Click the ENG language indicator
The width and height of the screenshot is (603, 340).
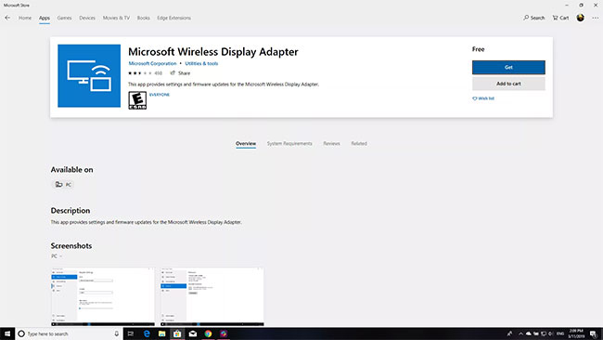click(560, 333)
